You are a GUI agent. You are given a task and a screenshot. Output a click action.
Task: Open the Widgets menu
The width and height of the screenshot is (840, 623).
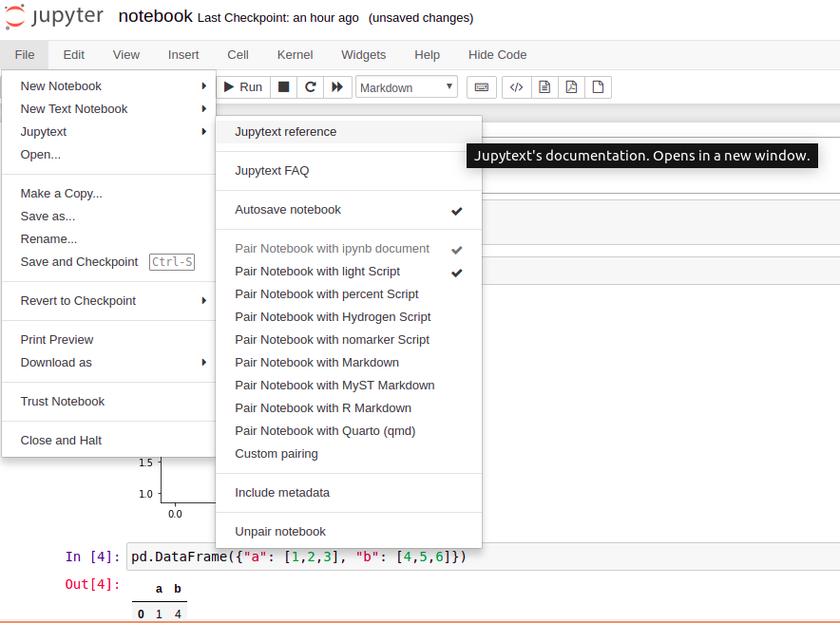(363, 55)
